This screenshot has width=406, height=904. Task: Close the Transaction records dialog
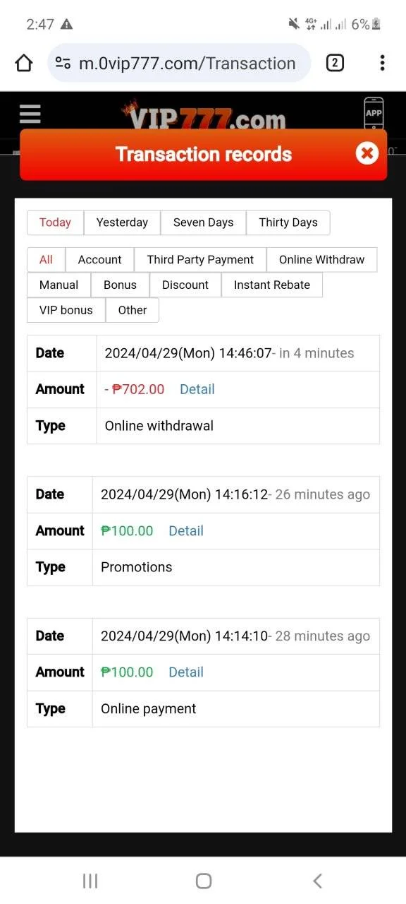(x=367, y=153)
